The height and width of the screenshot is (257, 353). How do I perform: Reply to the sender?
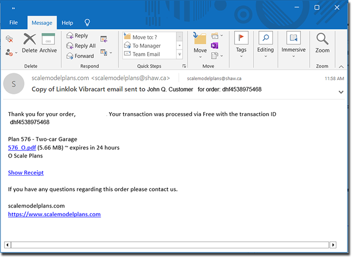coord(77,36)
